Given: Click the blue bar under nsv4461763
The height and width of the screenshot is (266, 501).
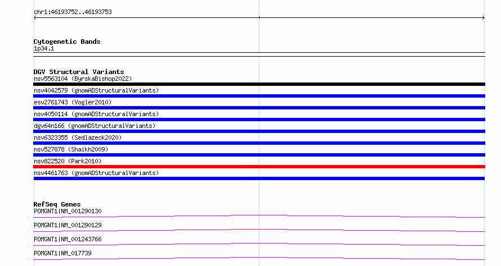Looking at the screenshot, I should [x=259, y=178].
